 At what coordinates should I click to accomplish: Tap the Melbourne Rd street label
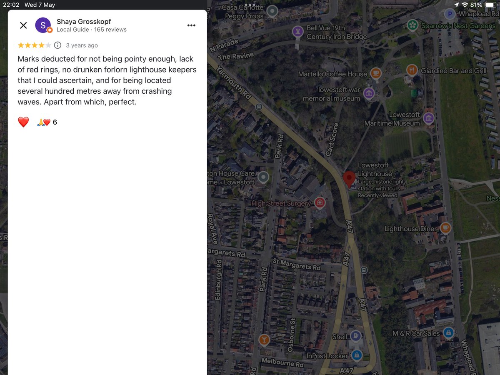[x=282, y=362]
